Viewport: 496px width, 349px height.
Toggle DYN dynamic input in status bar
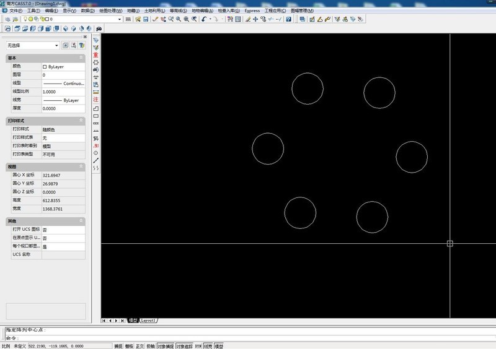pyautogui.click(x=198, y=346)
